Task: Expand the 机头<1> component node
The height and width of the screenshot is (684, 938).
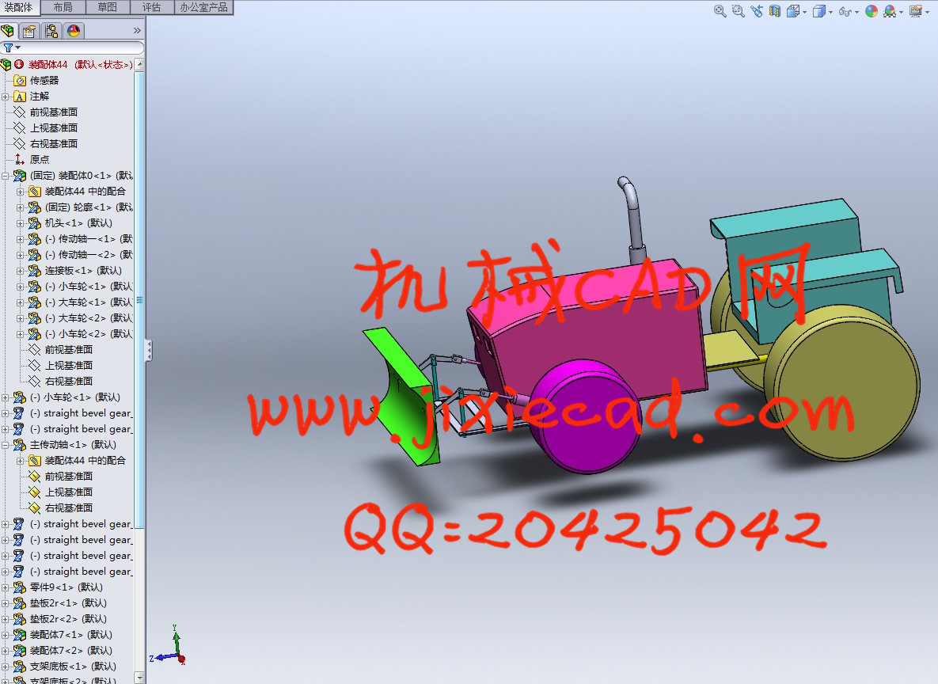Action: click(21, 223)
